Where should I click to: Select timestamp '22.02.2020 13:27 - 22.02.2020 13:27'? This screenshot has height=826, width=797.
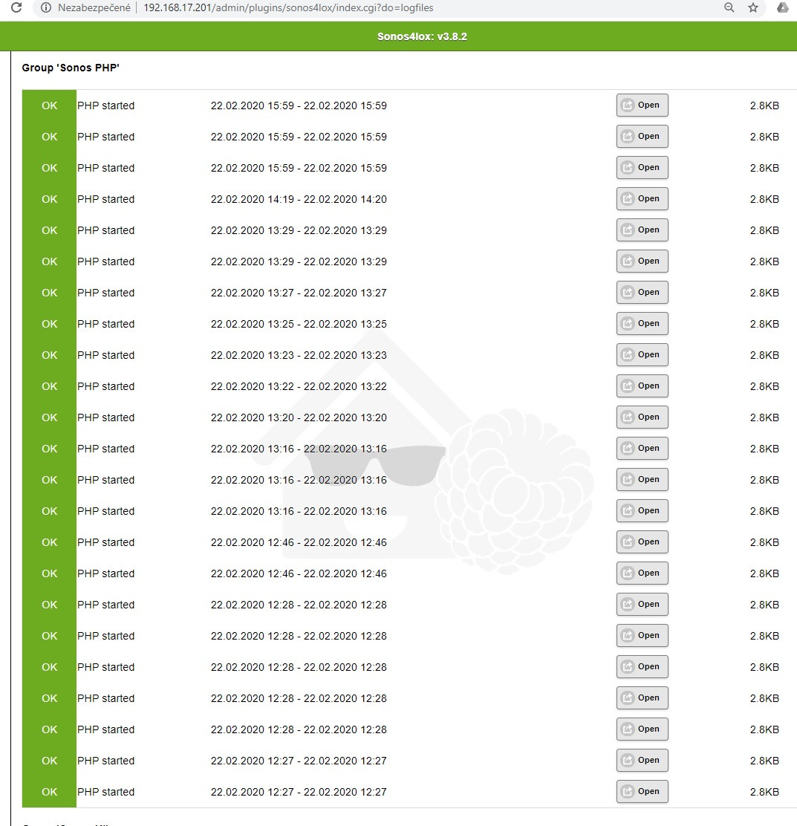click(x=299, y=293)
